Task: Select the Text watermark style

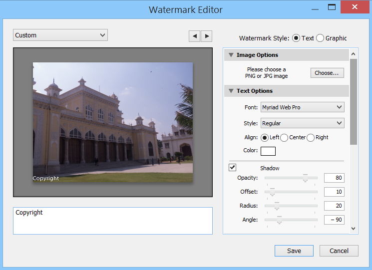Action: (x=296, y=38)
